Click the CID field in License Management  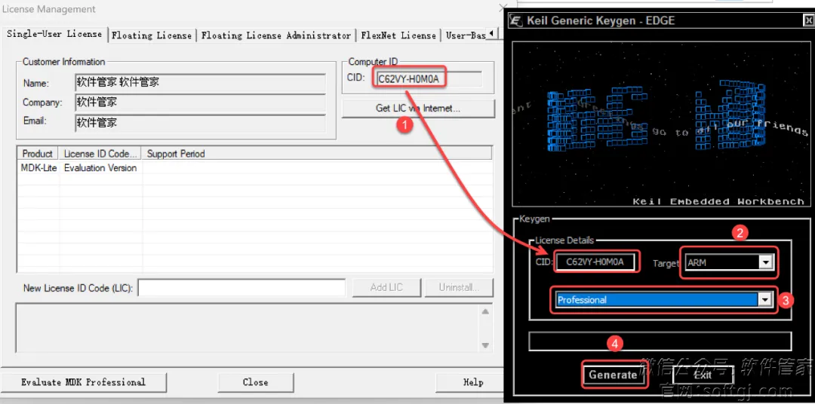429,79
